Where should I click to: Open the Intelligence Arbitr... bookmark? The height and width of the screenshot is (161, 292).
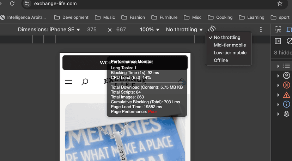(23, 17)
